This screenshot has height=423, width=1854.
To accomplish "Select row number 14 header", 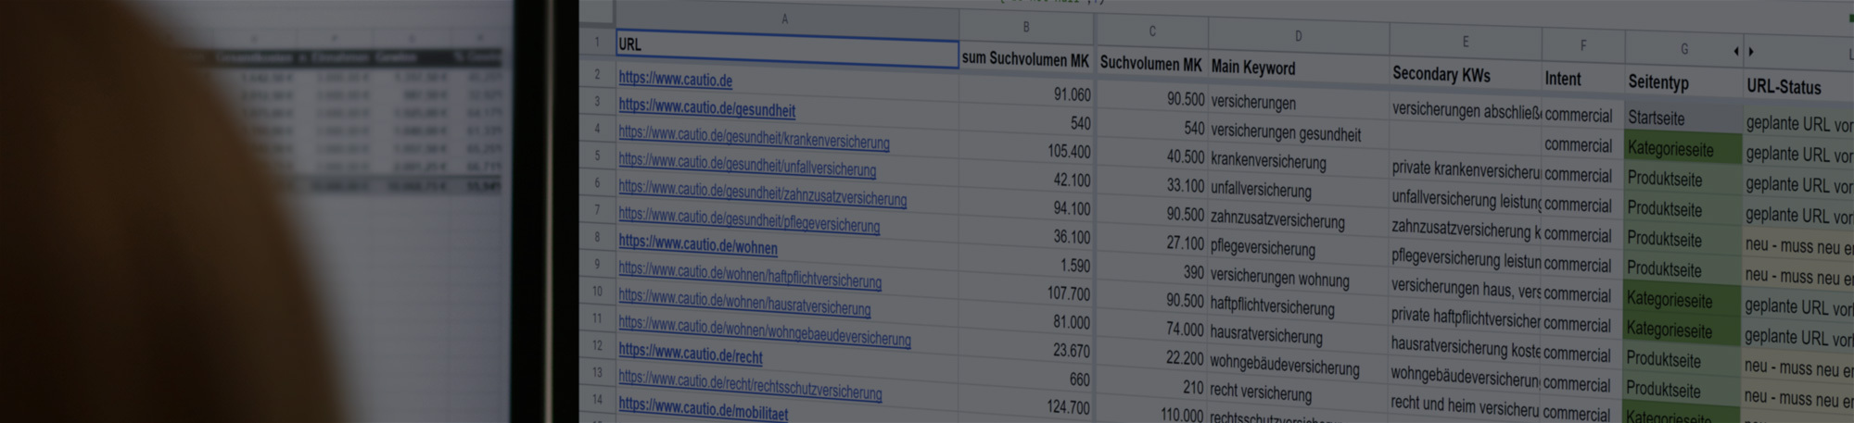I will click(597, 400).
